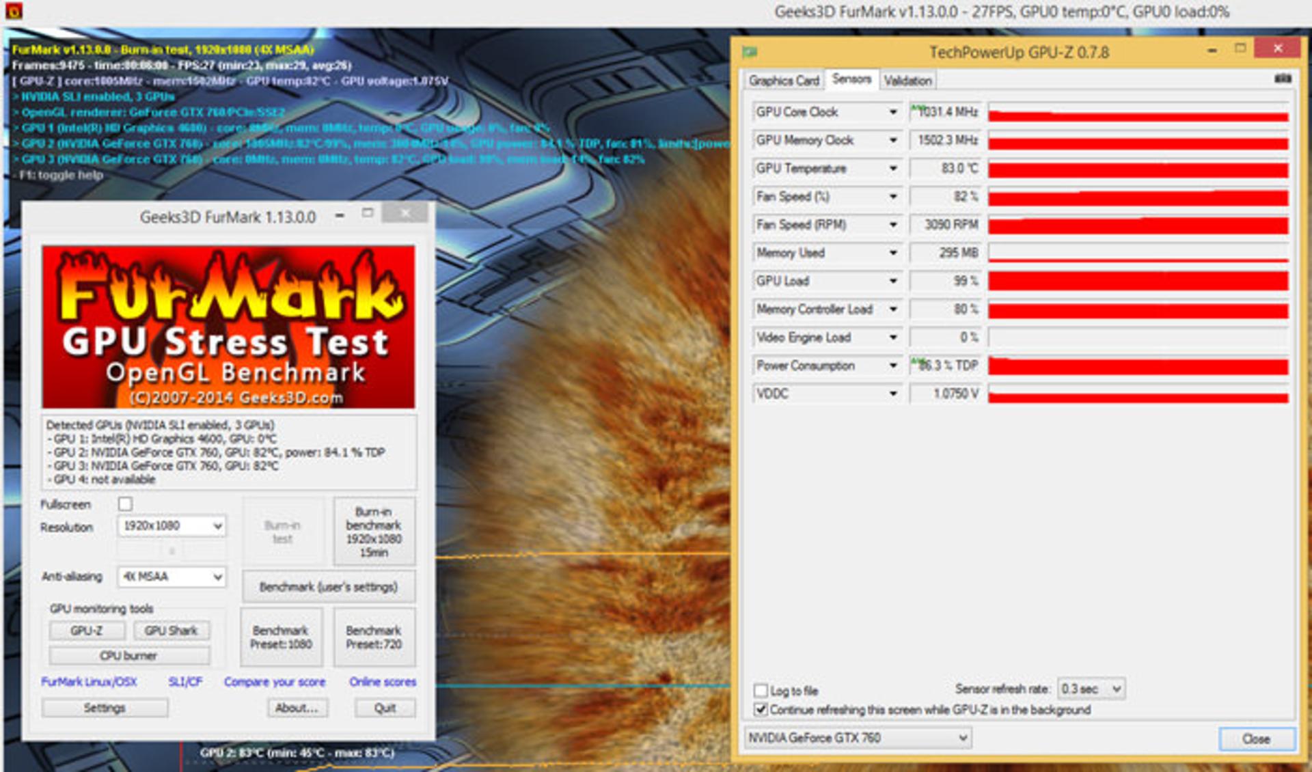The image size is (1312, 772).
Task: Minimize the FurMark 1.13.0.0 dialog
Action: click(340, 215)
